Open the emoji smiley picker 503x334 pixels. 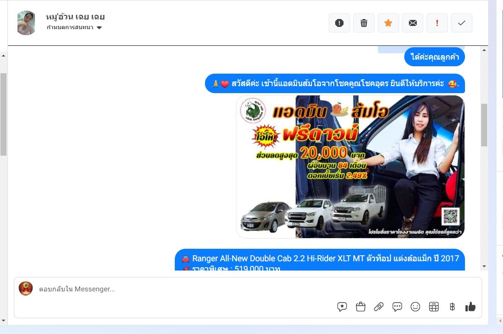[415, 307]
